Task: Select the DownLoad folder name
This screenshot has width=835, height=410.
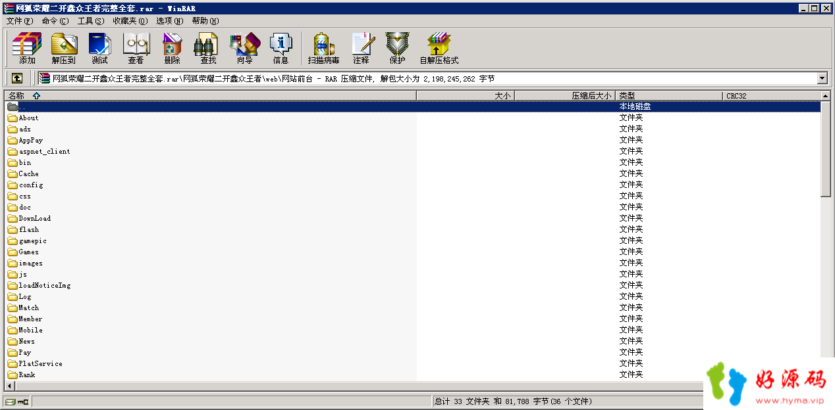Action: (35, 219)
